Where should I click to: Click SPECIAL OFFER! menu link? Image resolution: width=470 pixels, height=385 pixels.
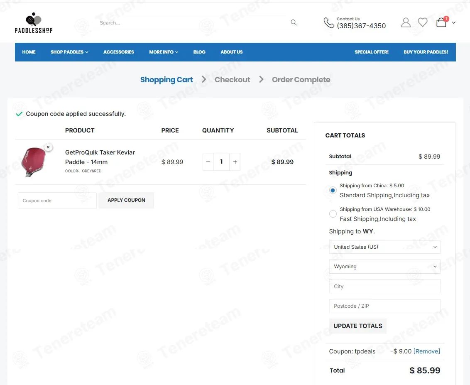coord(371,52)
